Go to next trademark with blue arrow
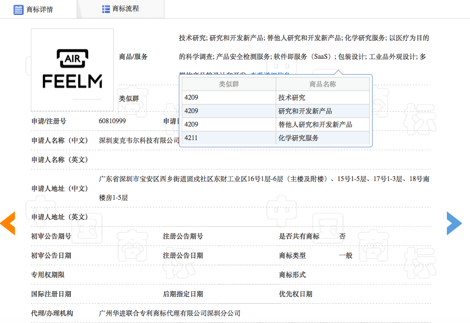The height and width of the screenshot is (323, 470). pyautogui.click(x=454, y=223)
